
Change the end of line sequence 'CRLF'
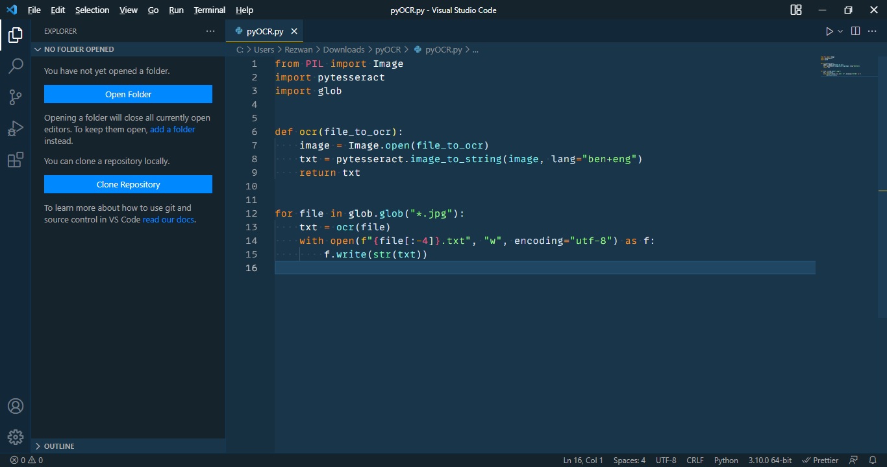[x=695, y=460]
